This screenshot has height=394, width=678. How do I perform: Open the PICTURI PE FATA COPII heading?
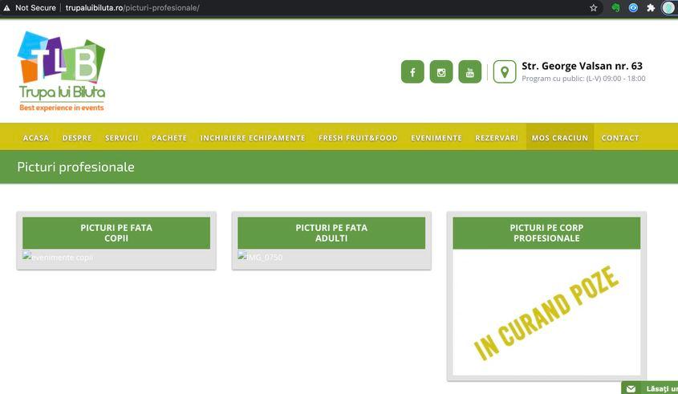coord(116,233)
